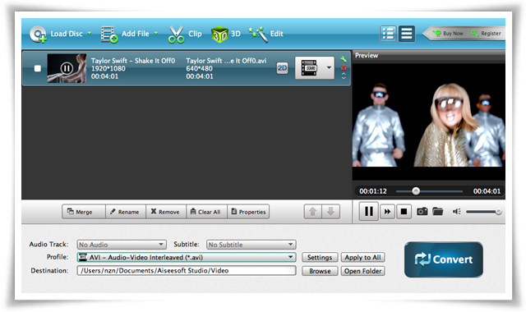Expand the output format dropdown arrow

[x=329, y=67]
